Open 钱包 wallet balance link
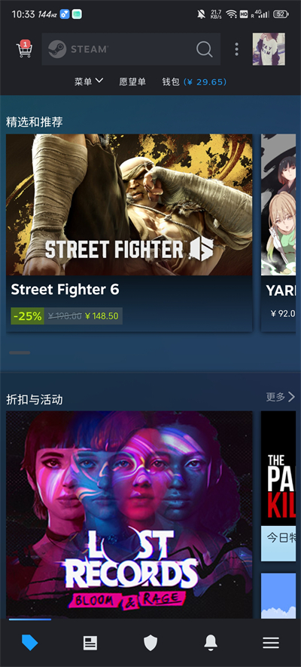The image size is (301, 667). pos(194,81)
